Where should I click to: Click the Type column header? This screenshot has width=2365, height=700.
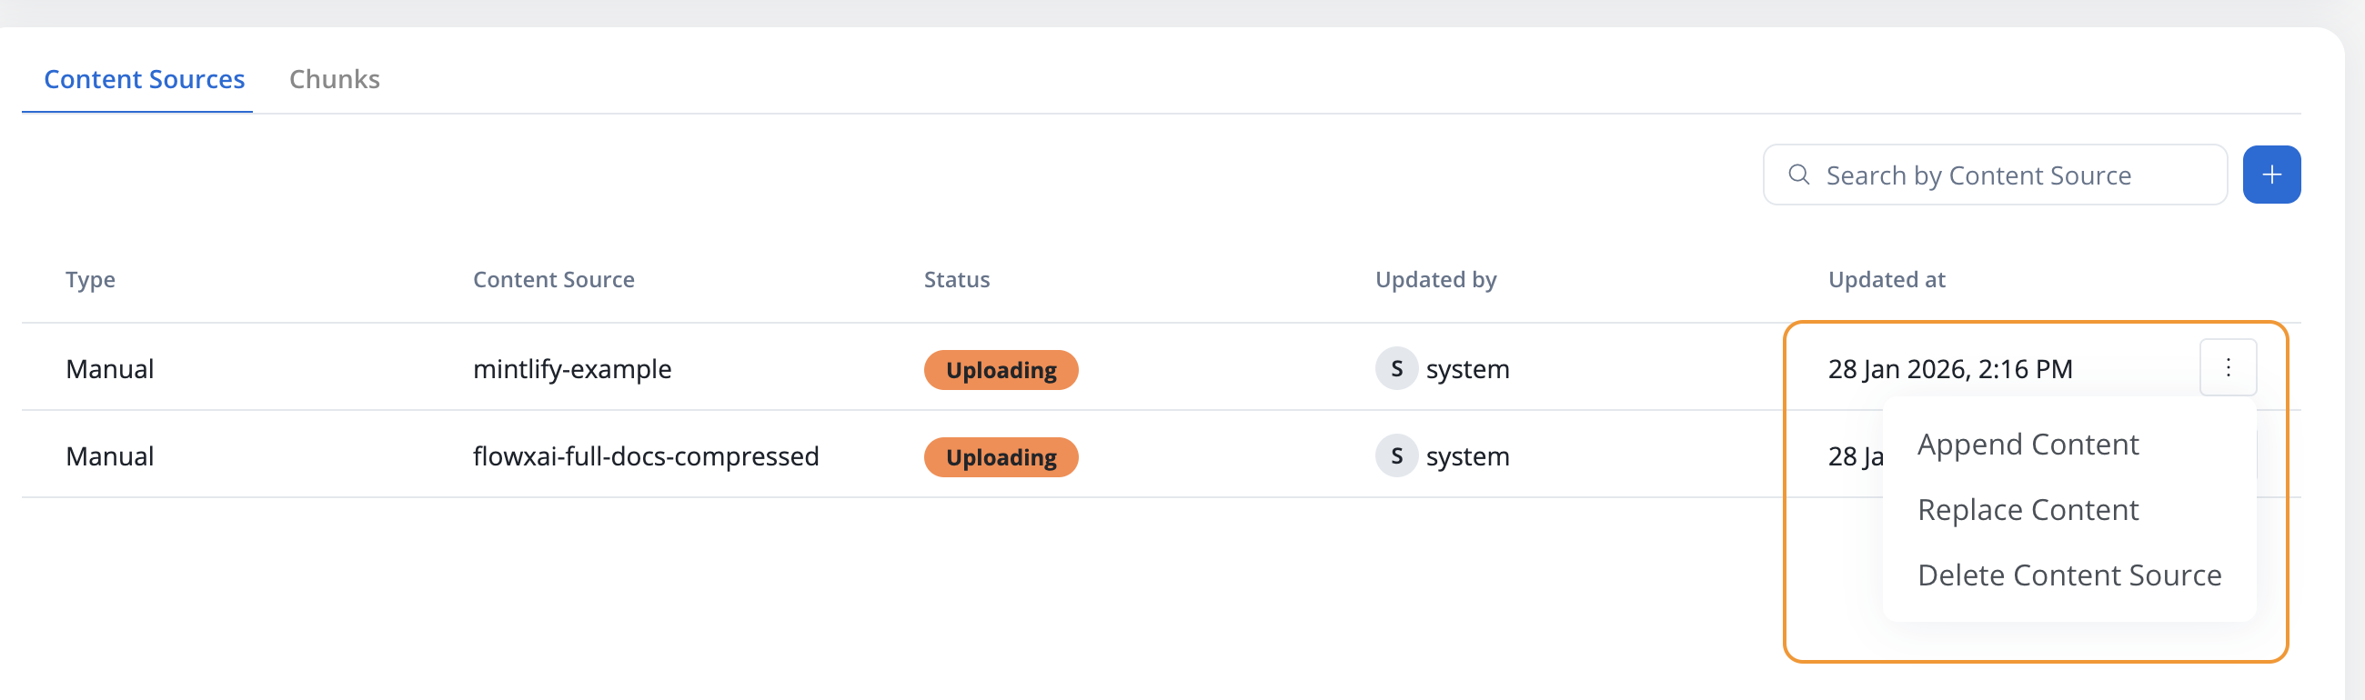click(90, 280)
